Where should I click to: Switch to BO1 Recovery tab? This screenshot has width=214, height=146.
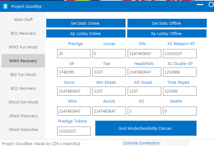[23, 33]
